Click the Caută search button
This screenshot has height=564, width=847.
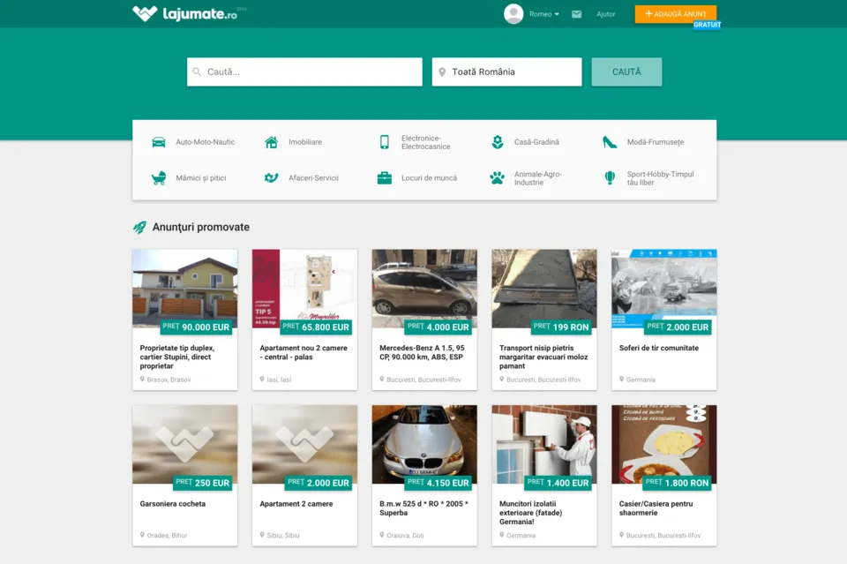pos(626,71)
